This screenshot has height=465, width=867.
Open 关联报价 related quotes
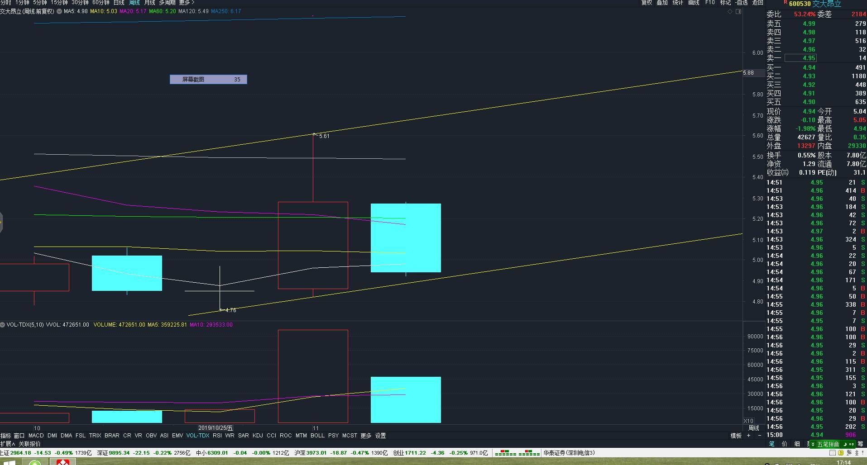29,444
